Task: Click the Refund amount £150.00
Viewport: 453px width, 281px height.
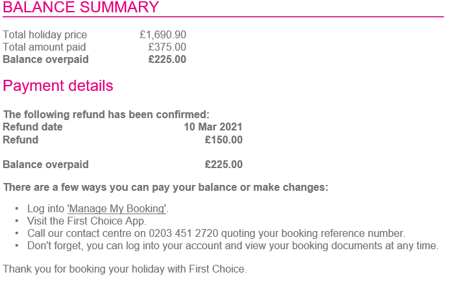Action: [224, 140]
